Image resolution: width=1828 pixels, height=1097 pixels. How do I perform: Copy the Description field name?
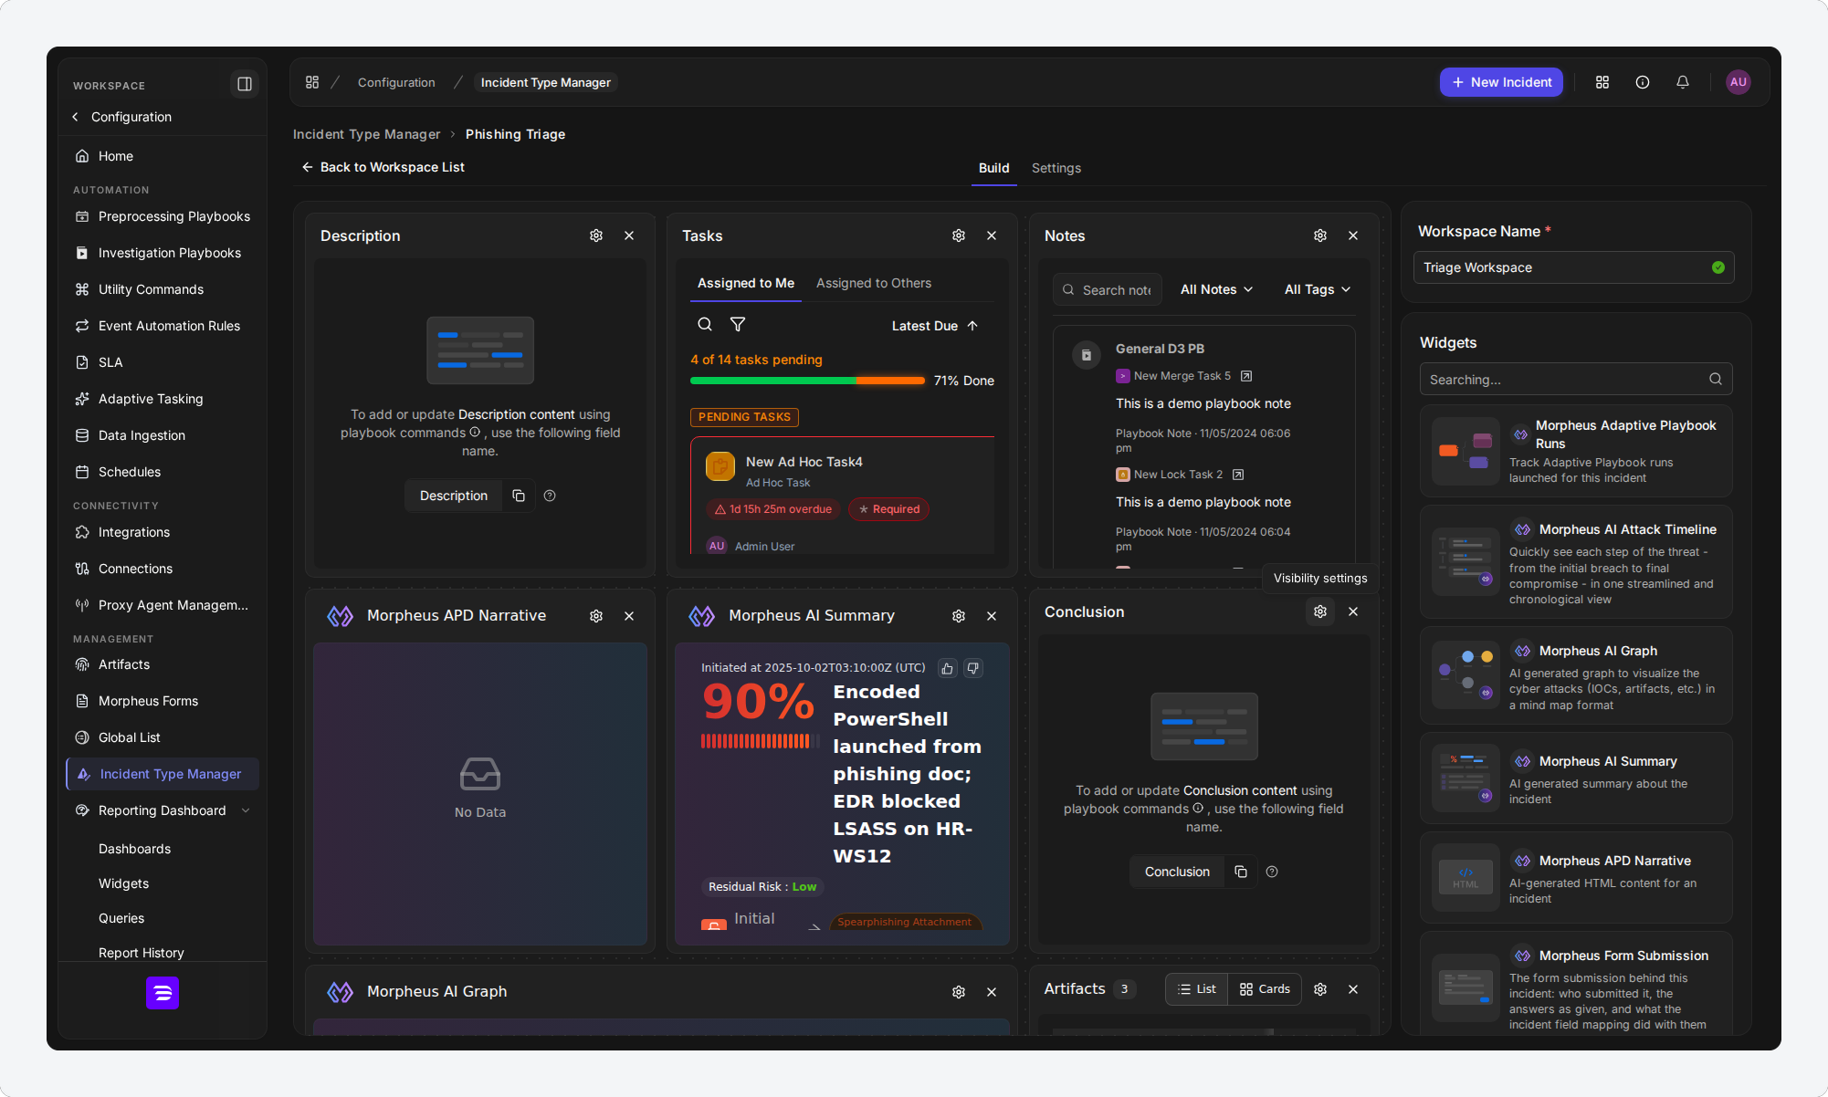coord(519,496)
